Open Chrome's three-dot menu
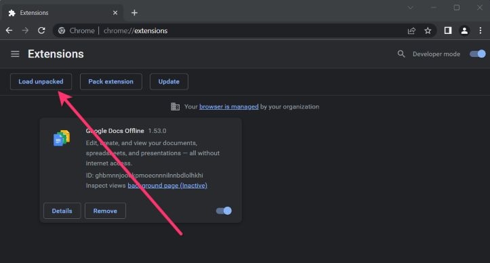 pos(481,31)
